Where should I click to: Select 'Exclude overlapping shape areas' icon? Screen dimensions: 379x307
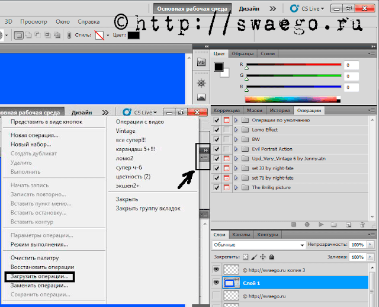57,35
